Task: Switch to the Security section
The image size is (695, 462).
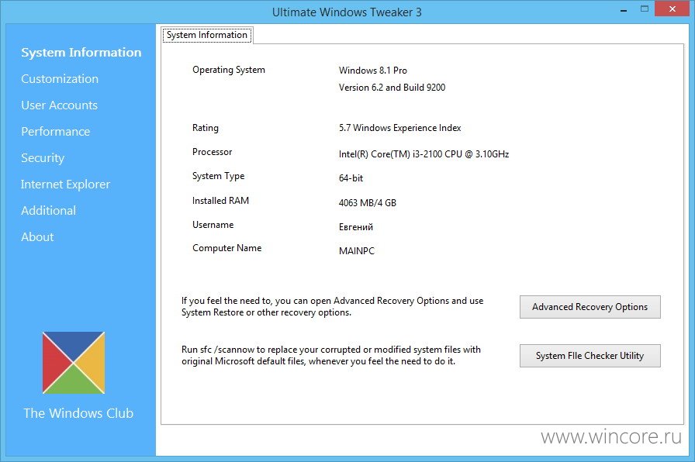Action: pos(43,158)
